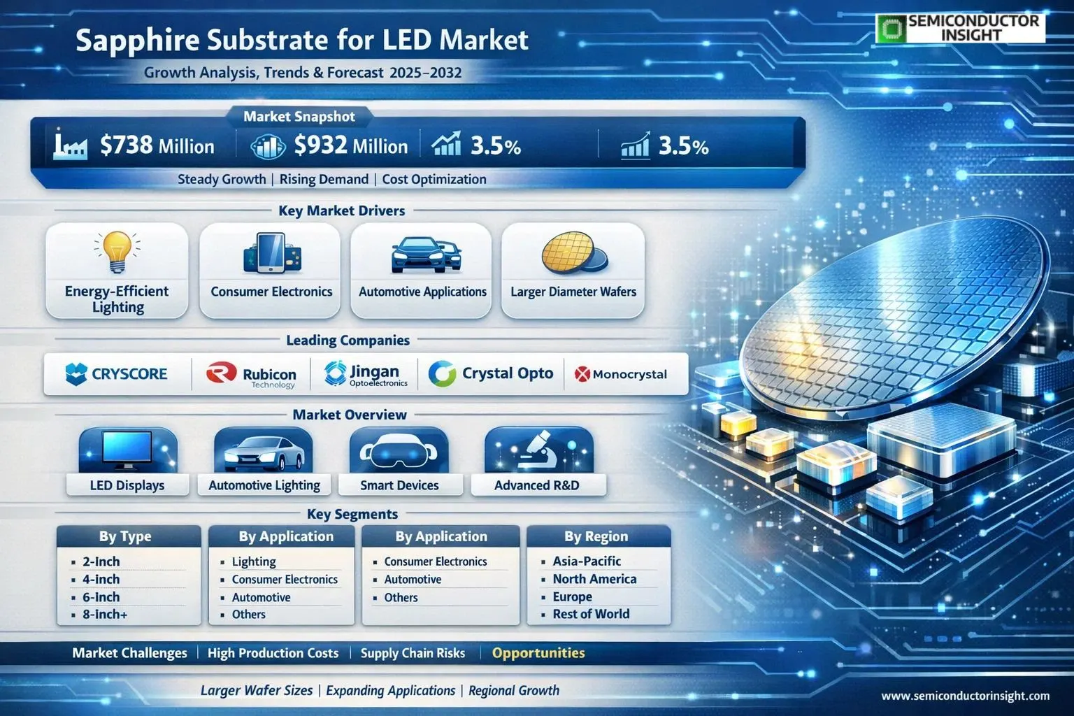Click the green chip icon in Semiconductor Insight logo
Image resolution: width=1074 pixels, height=716 pixels.
pyautogui.click(x=892, y=29)
